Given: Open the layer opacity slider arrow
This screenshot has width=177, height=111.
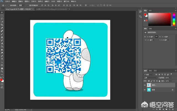Looking at the screenshot, I should [171, 78].
